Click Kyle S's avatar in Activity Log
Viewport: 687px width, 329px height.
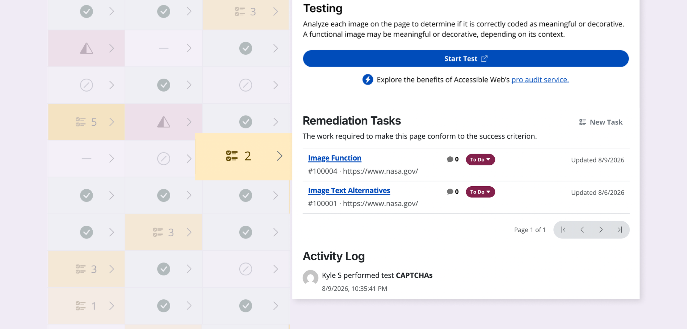(310, 278)
